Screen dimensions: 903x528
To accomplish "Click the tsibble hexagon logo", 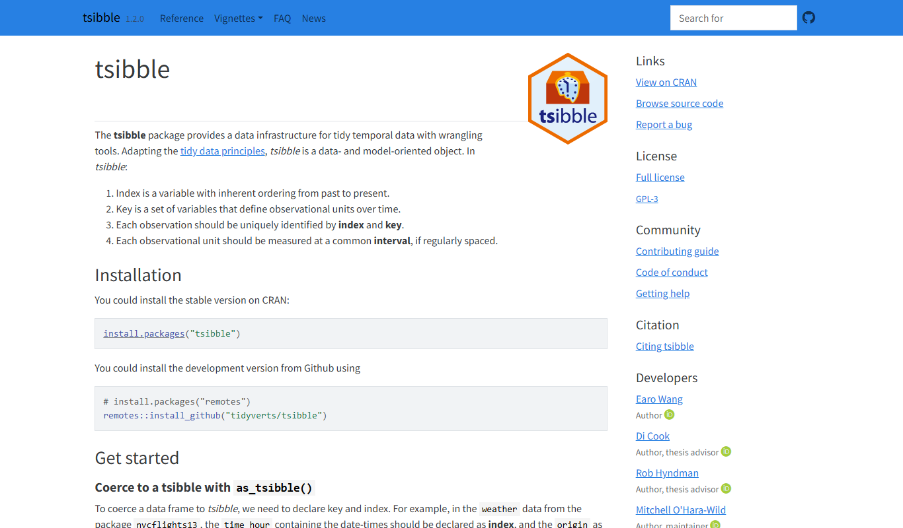I will click(x=568, y=98).
